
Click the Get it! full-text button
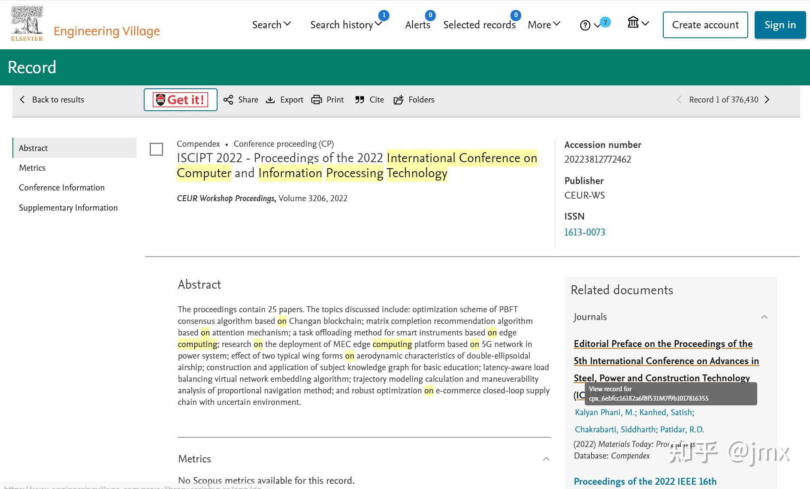(180, 100)
